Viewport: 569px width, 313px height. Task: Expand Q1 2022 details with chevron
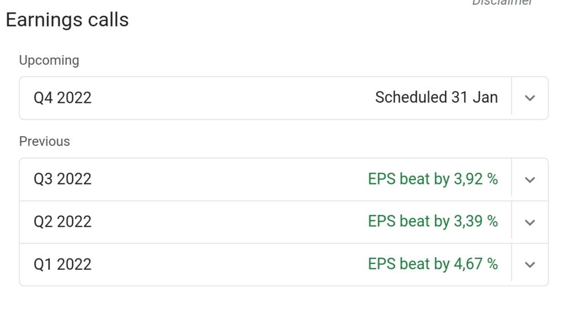(x=530, y=265)
